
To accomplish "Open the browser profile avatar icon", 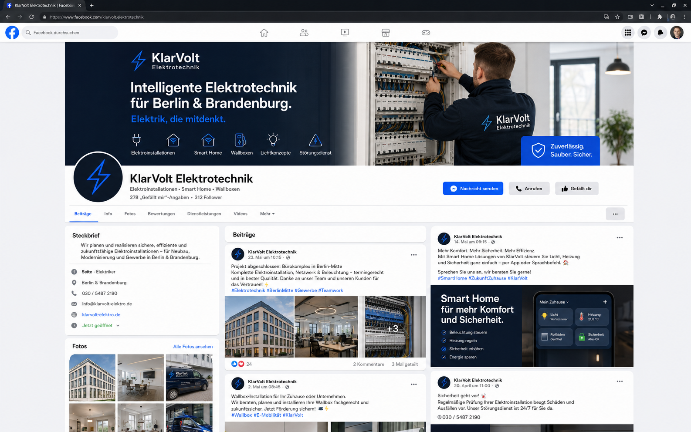I will tap(673, 17).
